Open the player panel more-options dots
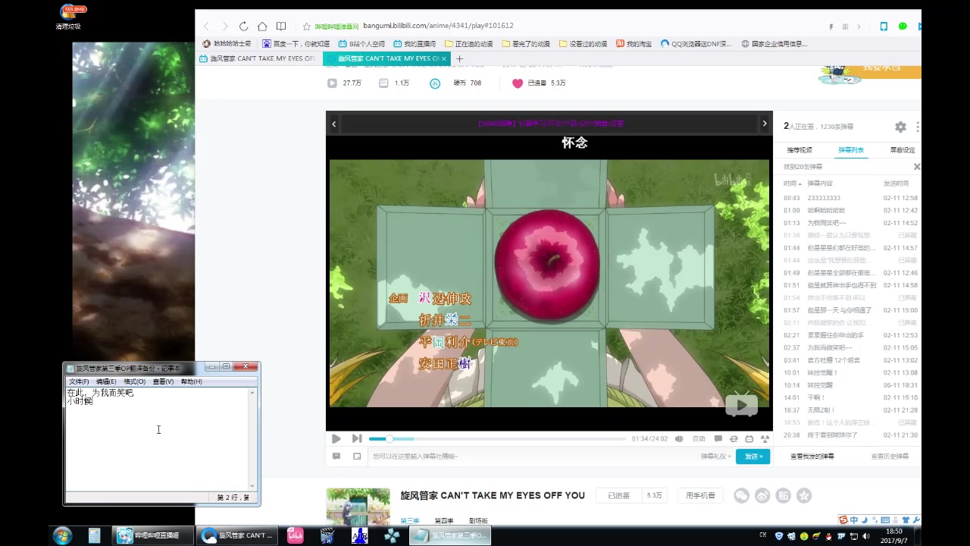 pyautogui.click(x=917, y=127)
